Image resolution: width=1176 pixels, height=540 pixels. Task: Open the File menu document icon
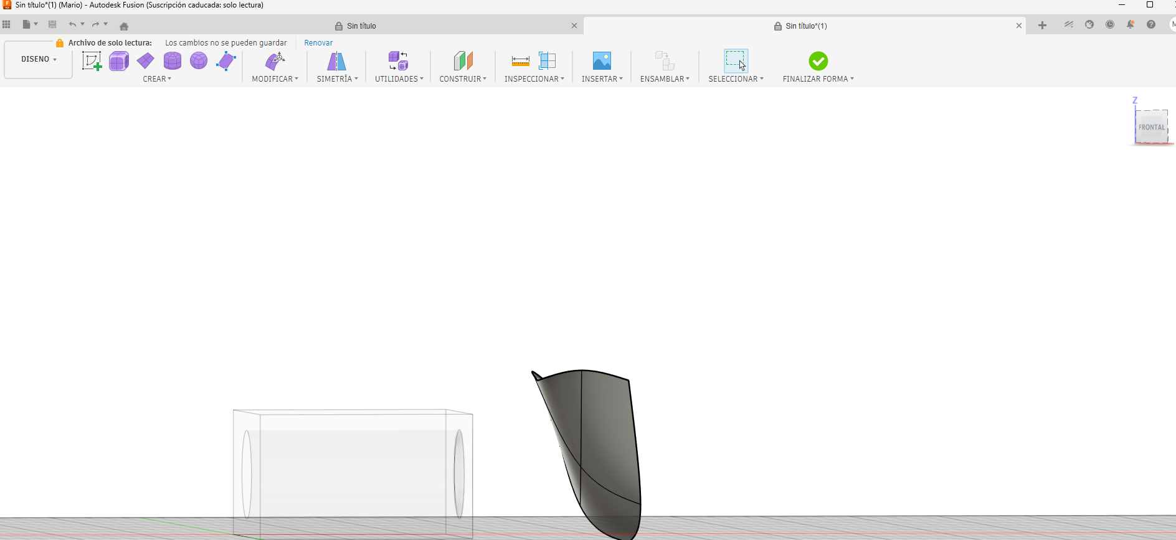point(26,25)
